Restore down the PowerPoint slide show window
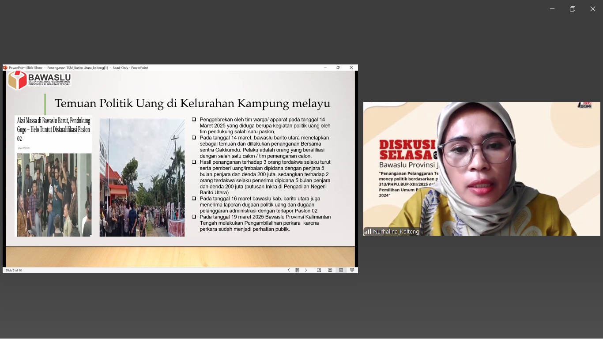Screen dimensions: 603x339 click(338, 68)
